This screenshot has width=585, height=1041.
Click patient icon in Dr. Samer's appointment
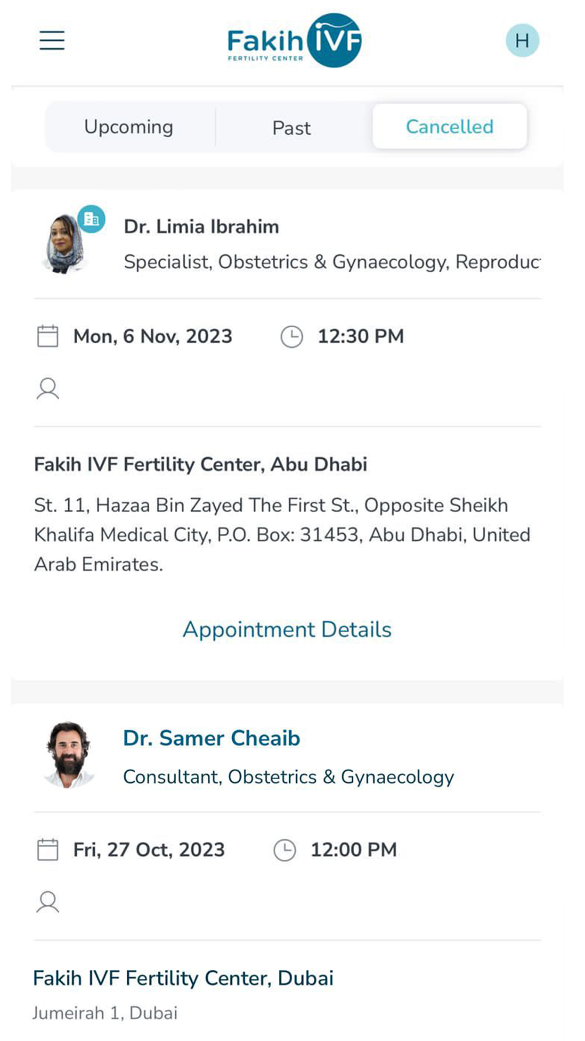[48, 902]
